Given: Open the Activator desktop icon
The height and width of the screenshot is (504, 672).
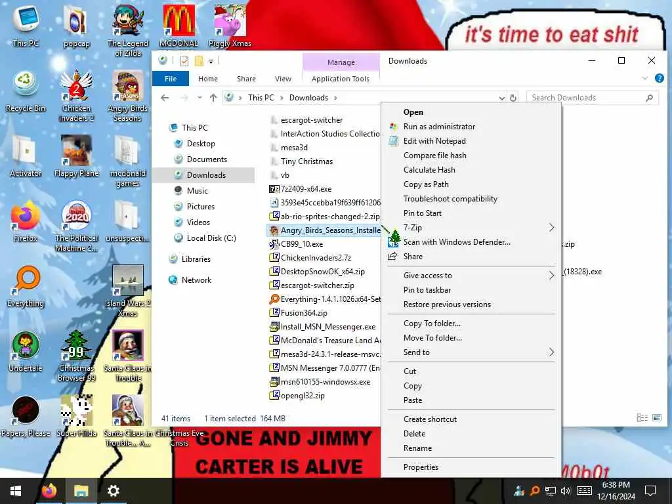Looking at the screenshot, I should (26, 156).
